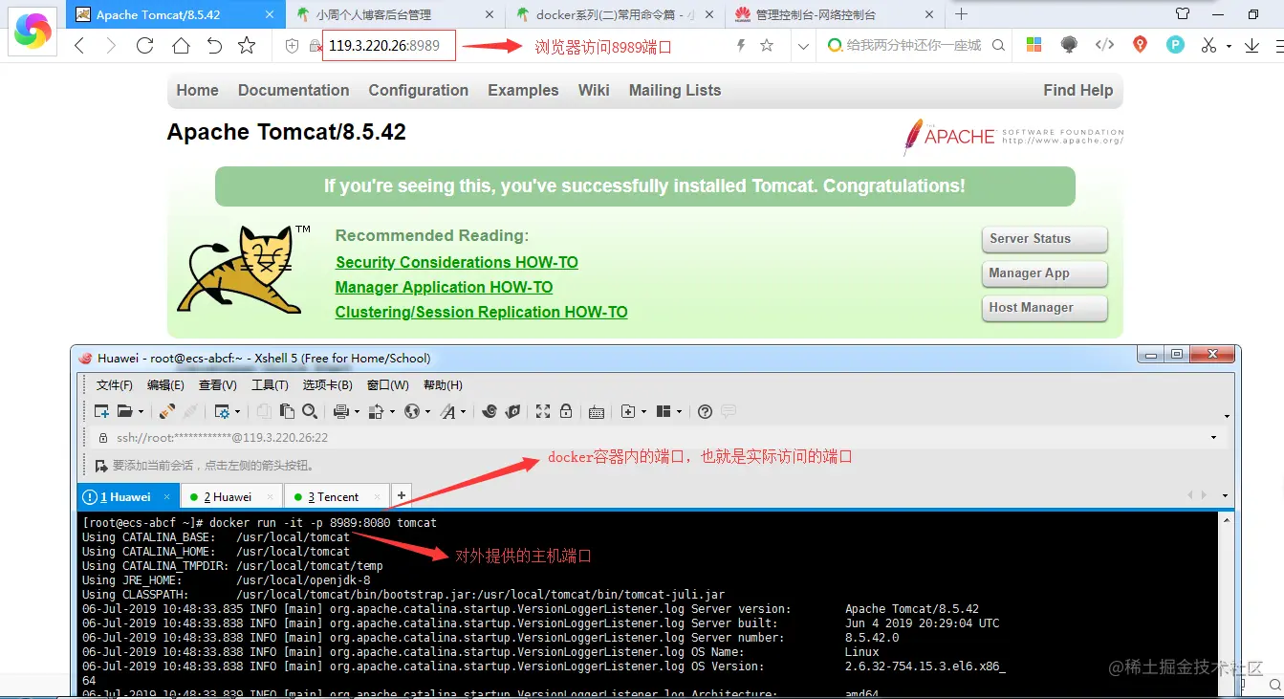The width and height of the screenshot is (1284, 699).
Task: Go to the browser home page
Action: coord(181,45)
